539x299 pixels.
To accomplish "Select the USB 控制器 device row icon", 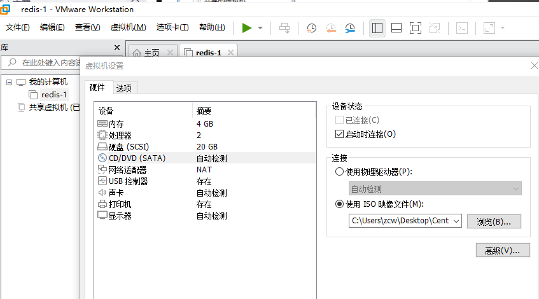I will [x=102, y=181].
